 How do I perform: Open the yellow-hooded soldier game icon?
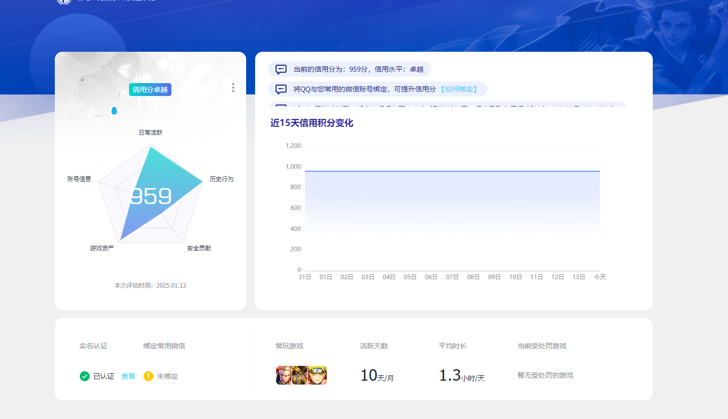point(300,375)
